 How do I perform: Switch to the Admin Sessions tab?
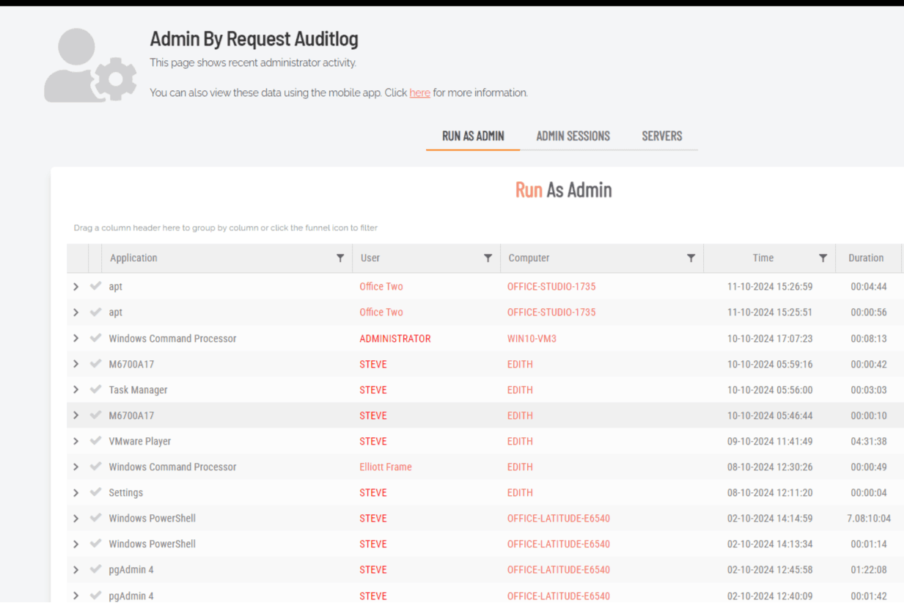573,136
